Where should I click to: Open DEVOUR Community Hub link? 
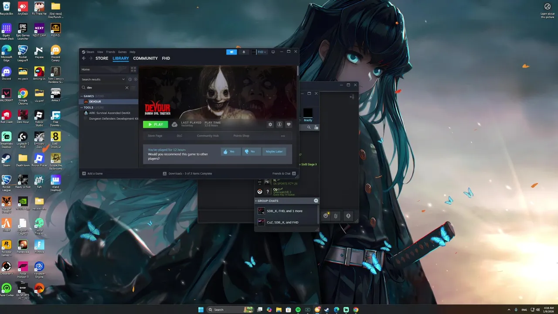[x=208, y=136]
